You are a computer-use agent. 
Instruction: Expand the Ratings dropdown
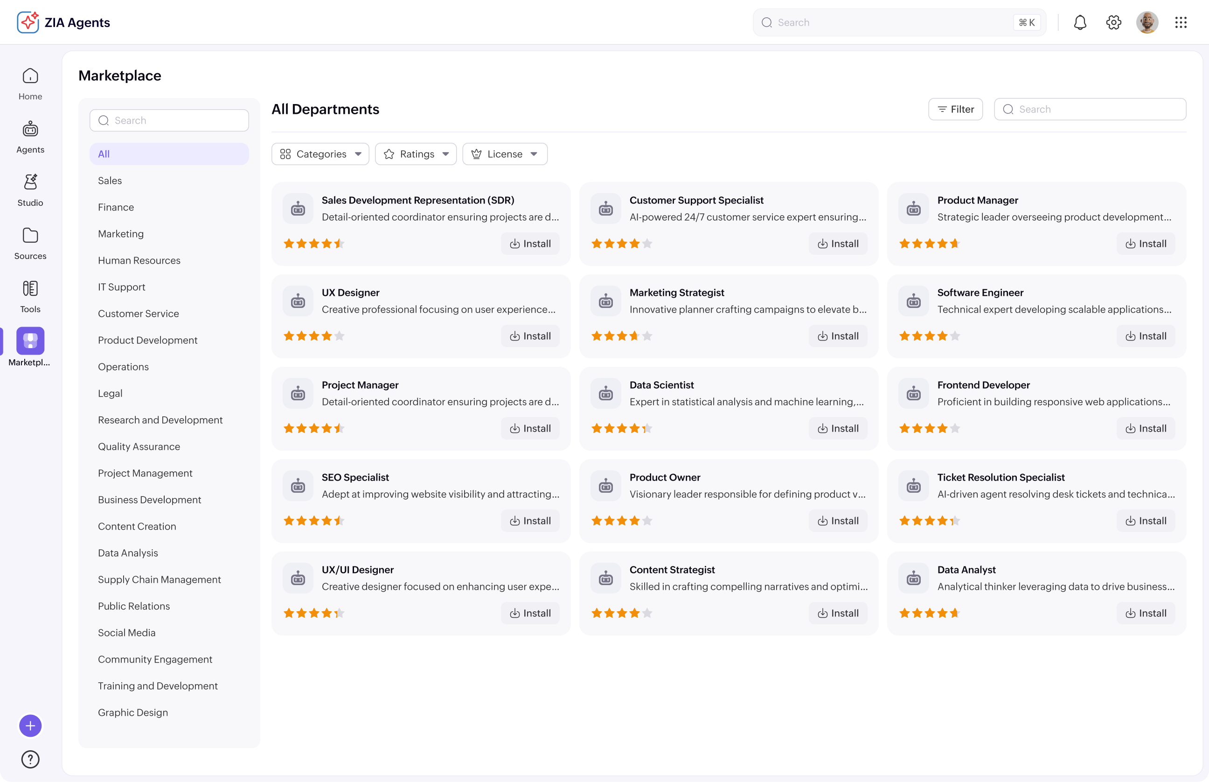pyautogui.click(x=416, y=154)
